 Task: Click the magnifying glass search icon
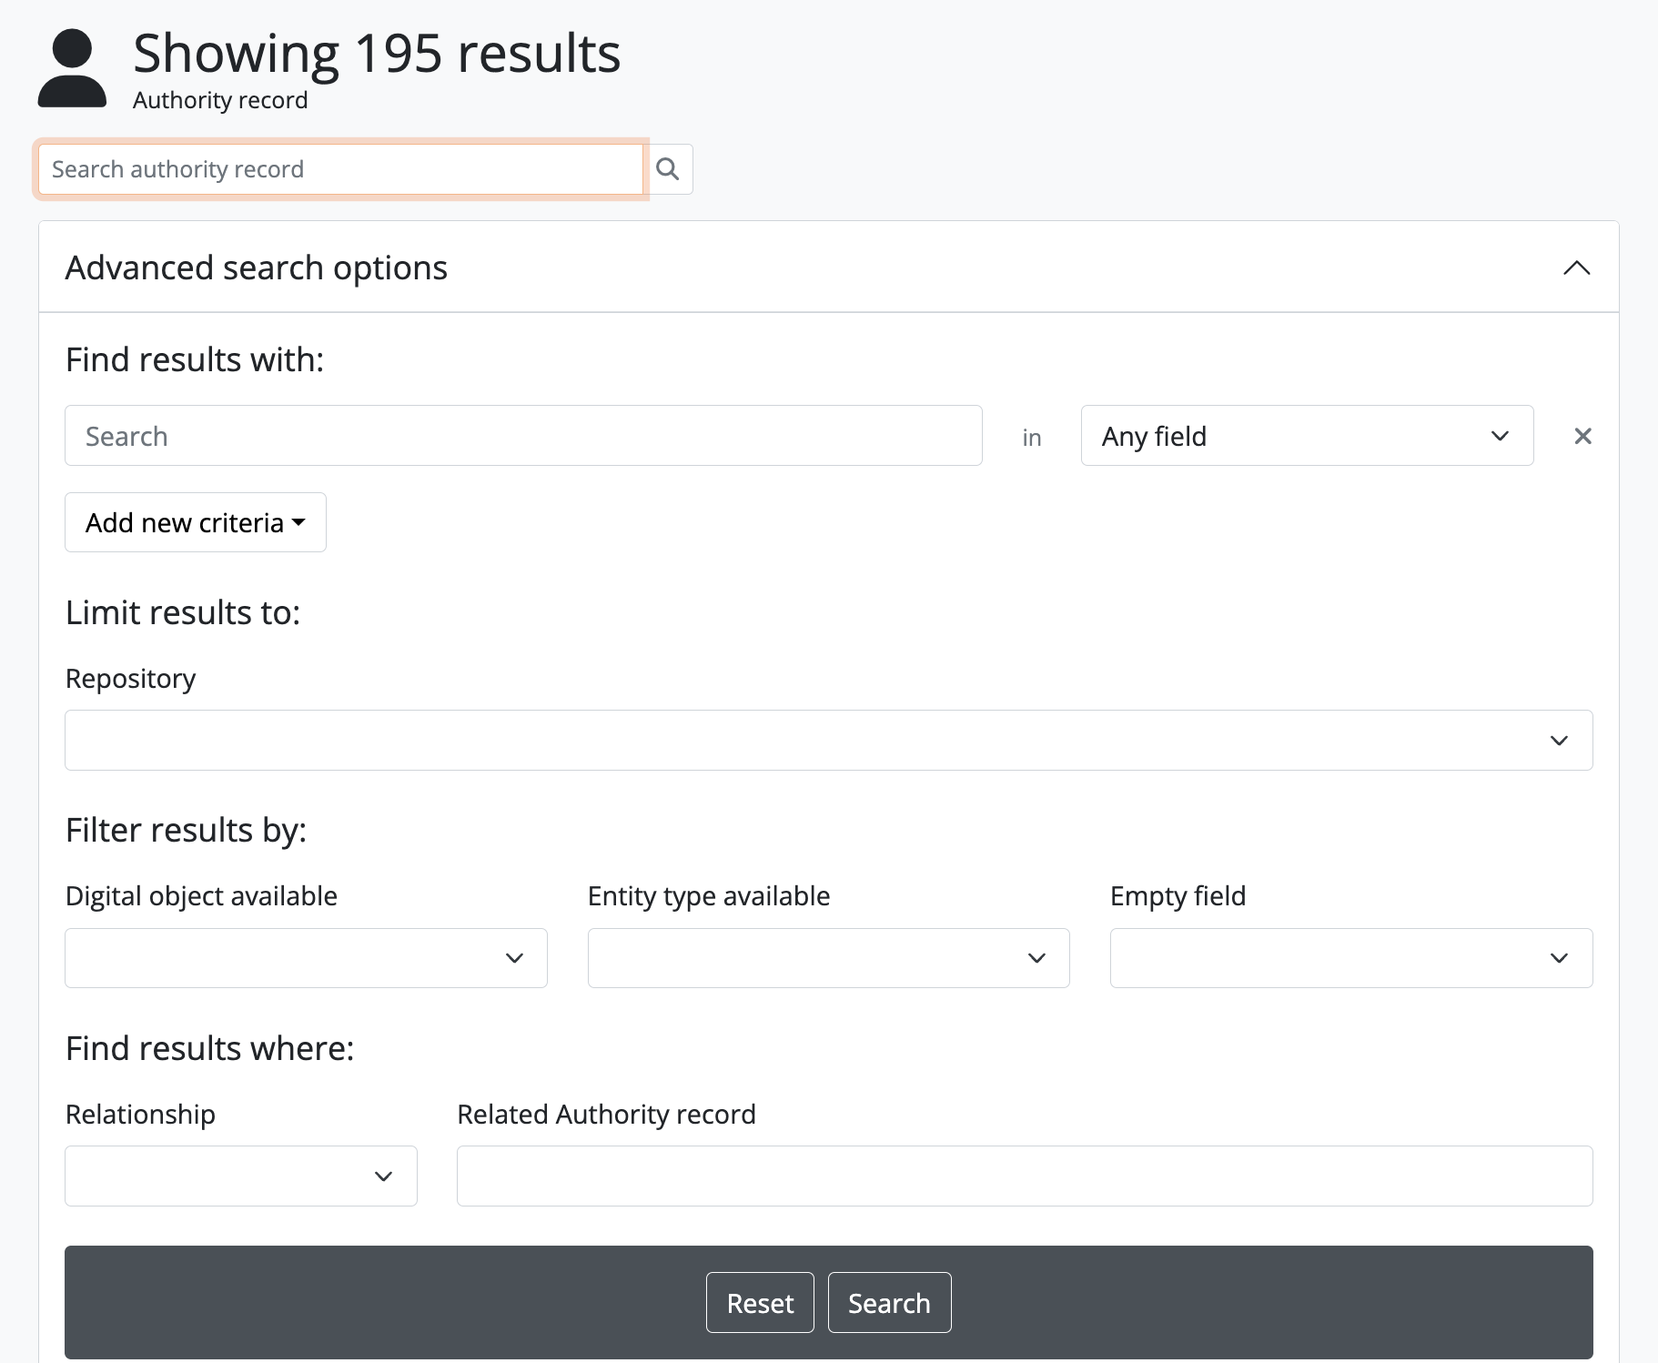pos(668,169)
